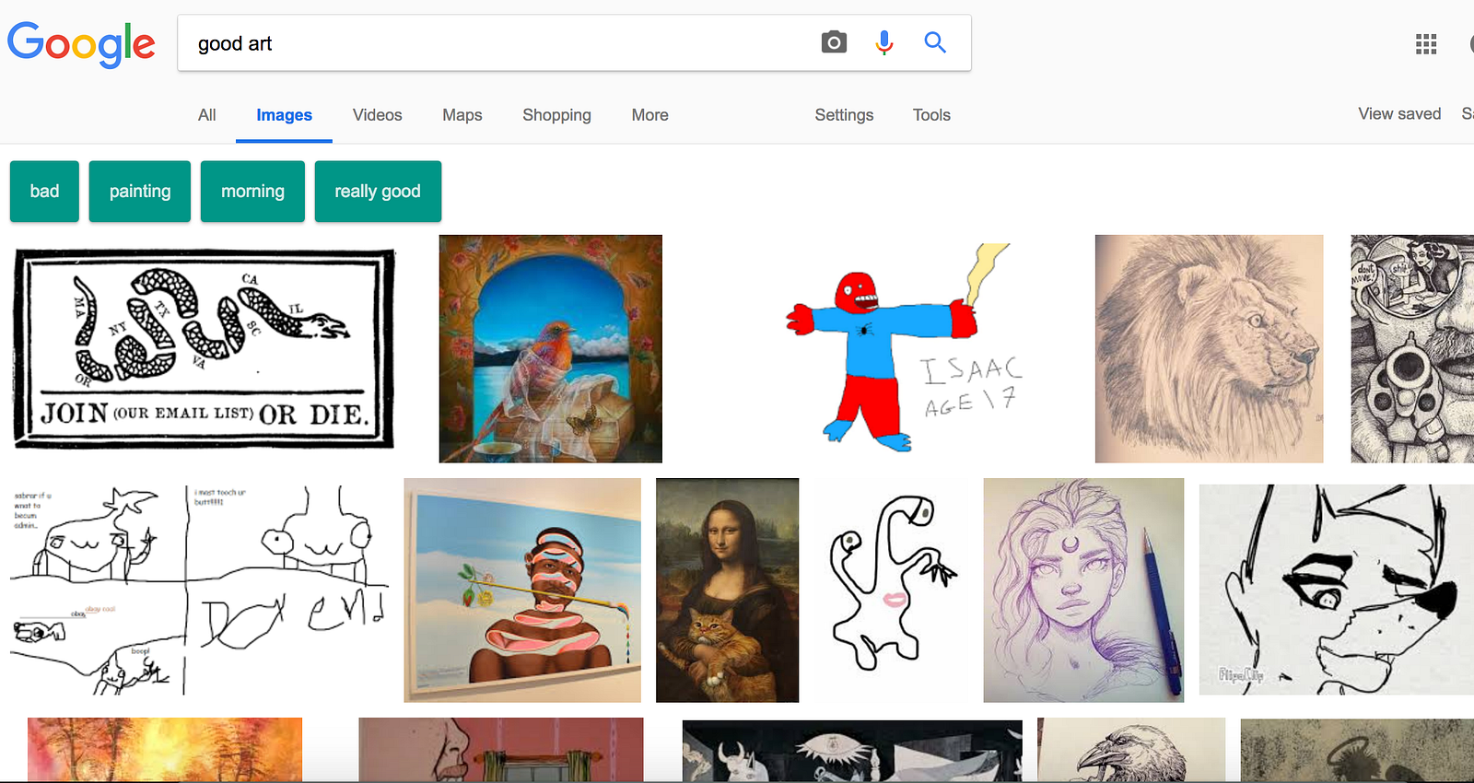Open the Settings menu
The width and height of the screenshot is (1474, 783).
[844, 115]
